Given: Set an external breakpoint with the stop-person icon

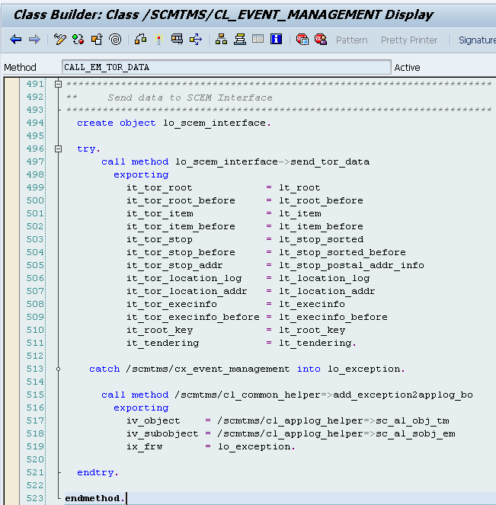Looking at the screenshot, I should pos(321,40).
